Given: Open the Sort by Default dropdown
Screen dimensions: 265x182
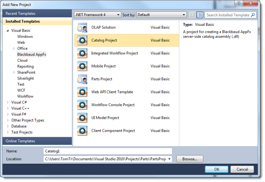Looking at the screenshot, I should (x=162, y=15).
